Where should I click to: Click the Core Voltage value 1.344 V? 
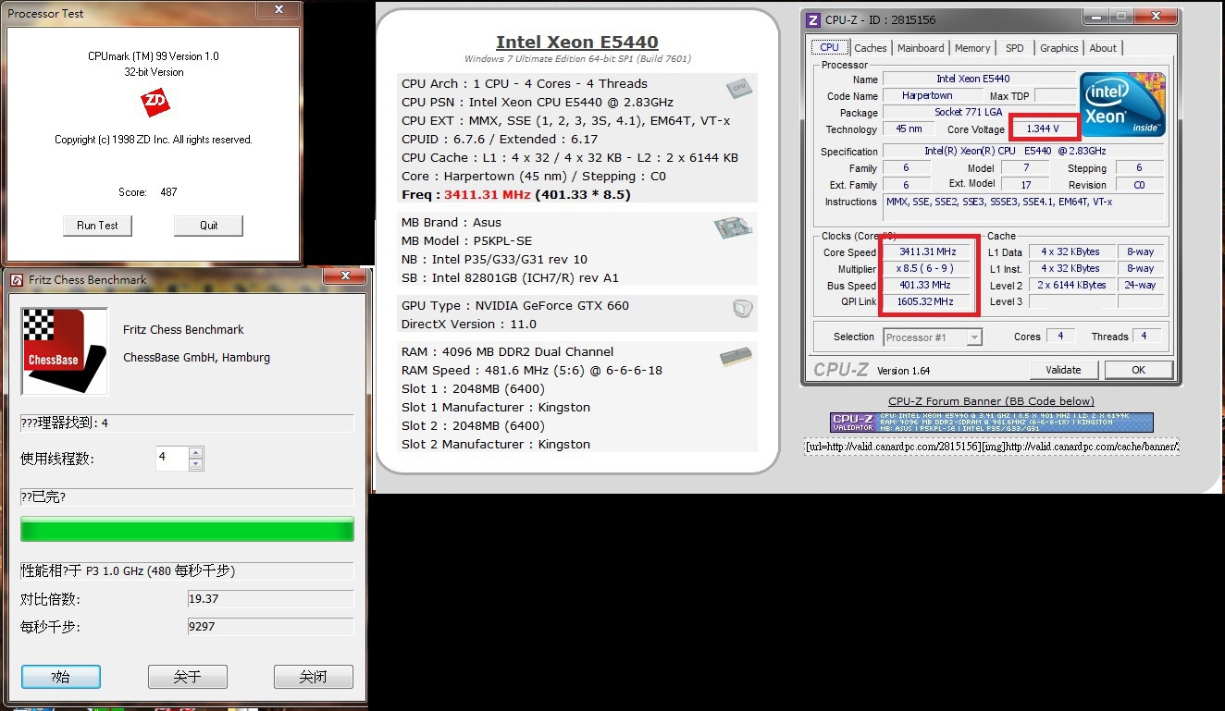[x=1044, y=129]
